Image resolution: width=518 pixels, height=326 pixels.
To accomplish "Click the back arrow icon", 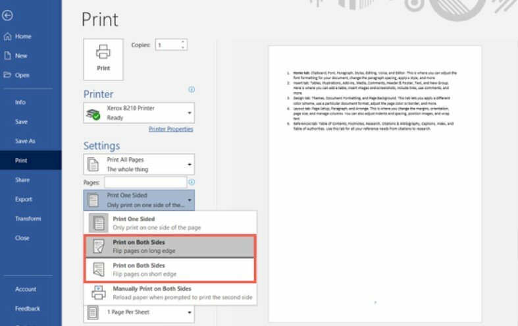I will tap(8, 16).
